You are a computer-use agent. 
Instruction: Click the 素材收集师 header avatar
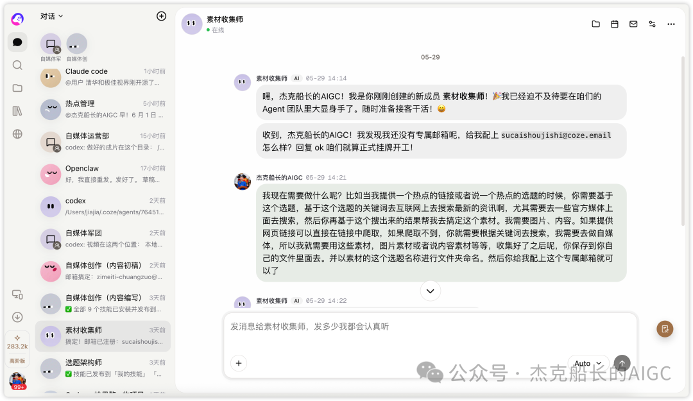click(192, 24)
